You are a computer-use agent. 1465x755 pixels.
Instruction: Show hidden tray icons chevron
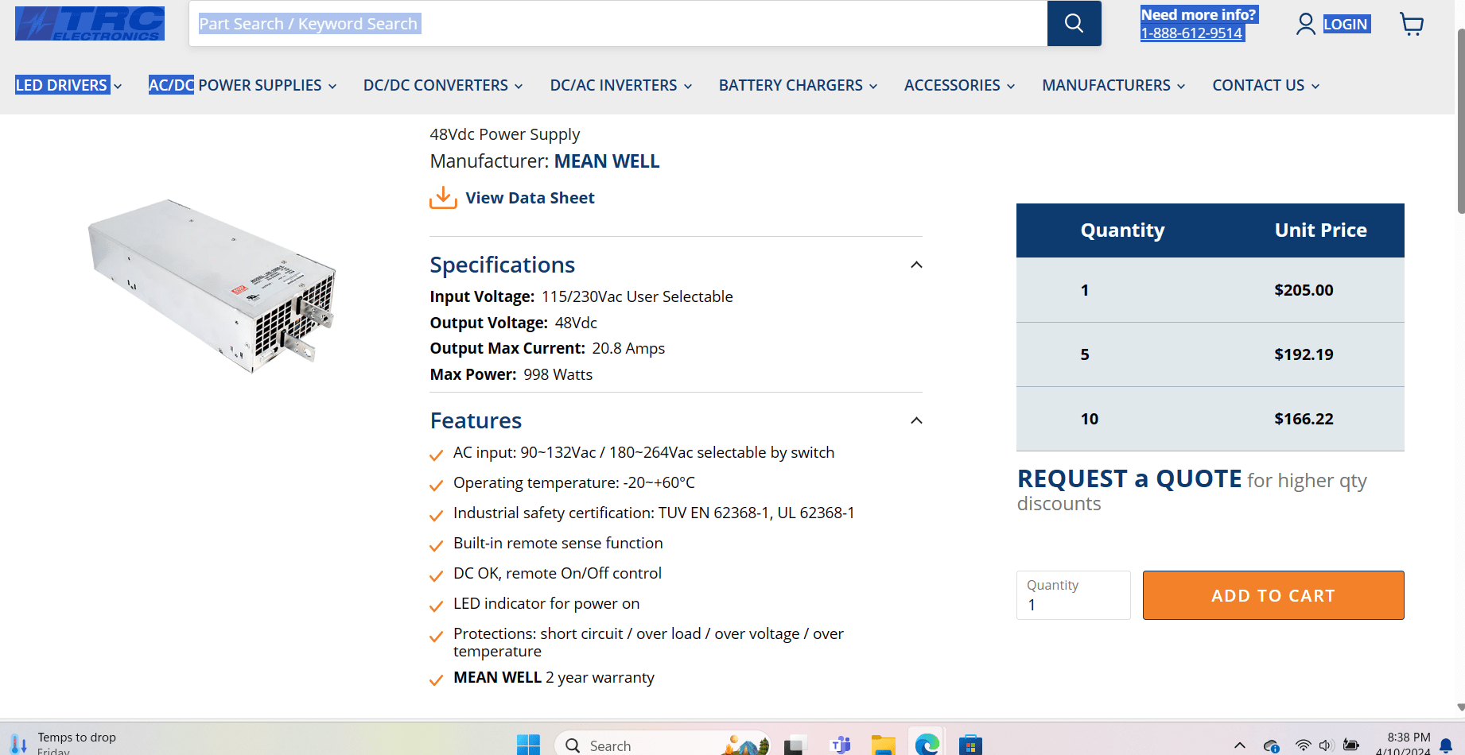pyautogui.click(x=1240, y=745)
